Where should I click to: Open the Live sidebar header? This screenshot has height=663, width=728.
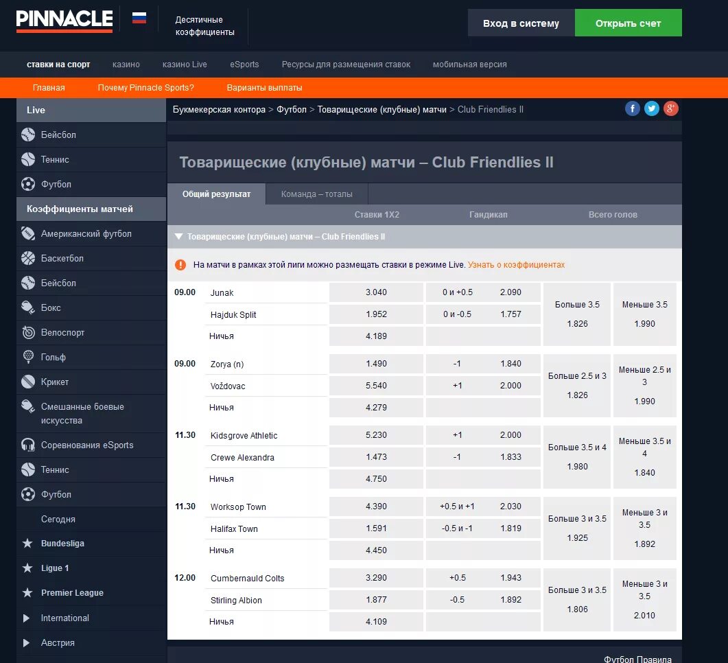click(91, 110)
